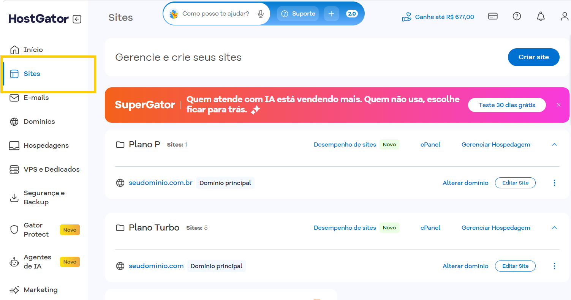The width and height of the screenshot is (571, 300).
Task: Open Agentes de IA in sidebar
Action: point(37,262)
